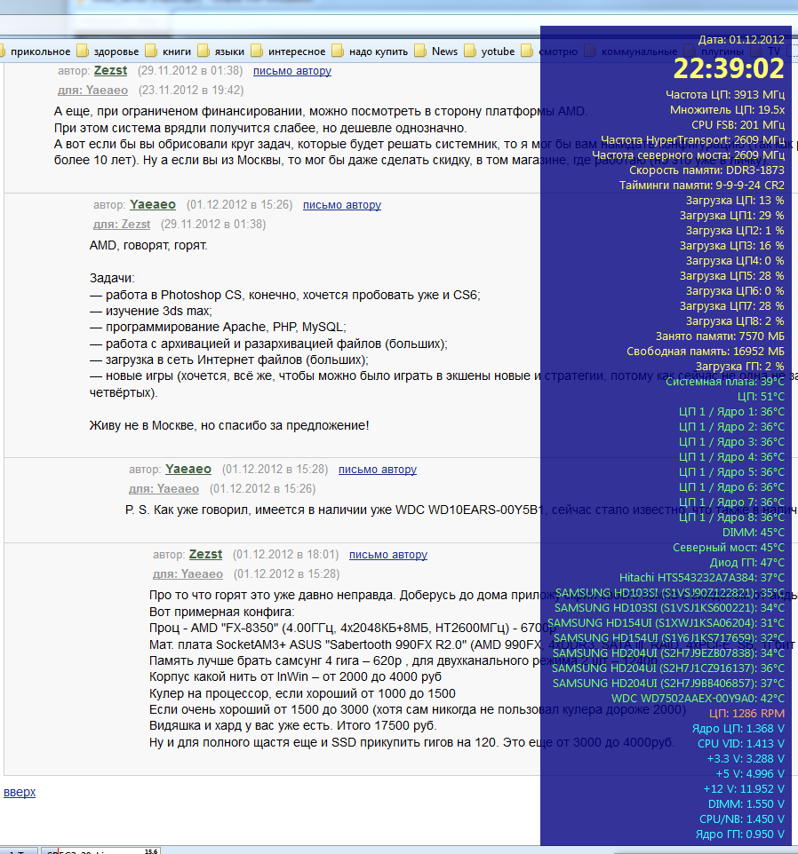Select Частота ЦП: 3913 МГц reading
Viewport: 798px width, 854px height.
click(725, 95)
